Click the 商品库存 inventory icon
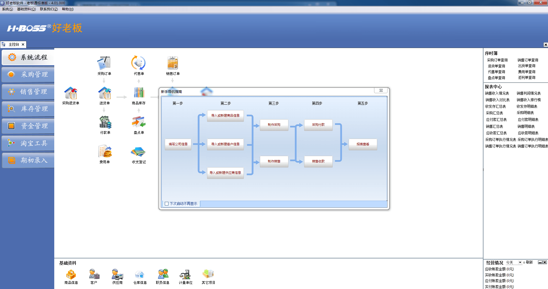The height and width of the screenshot is (289, 548). [138, 93]
